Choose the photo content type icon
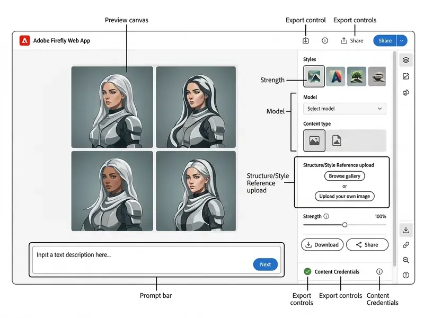The image size is (424, 318). [314, 140]
